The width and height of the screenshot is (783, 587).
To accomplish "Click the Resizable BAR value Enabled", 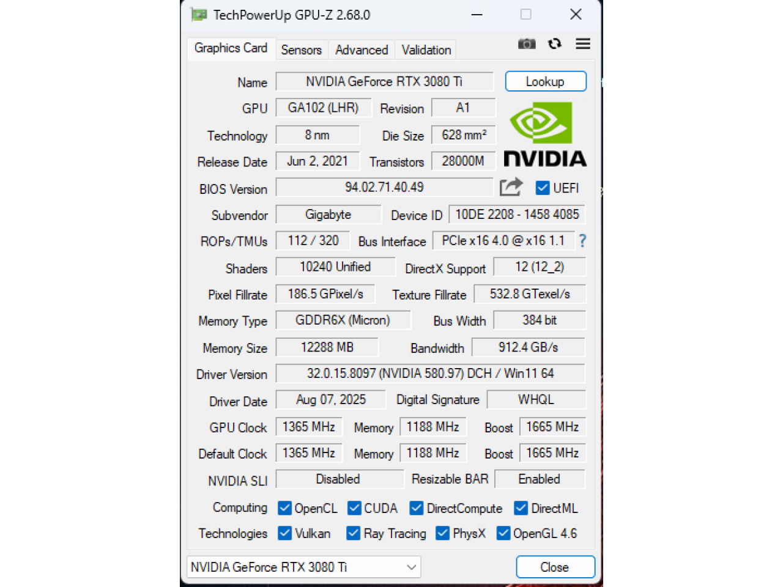I will pos(540,479).
